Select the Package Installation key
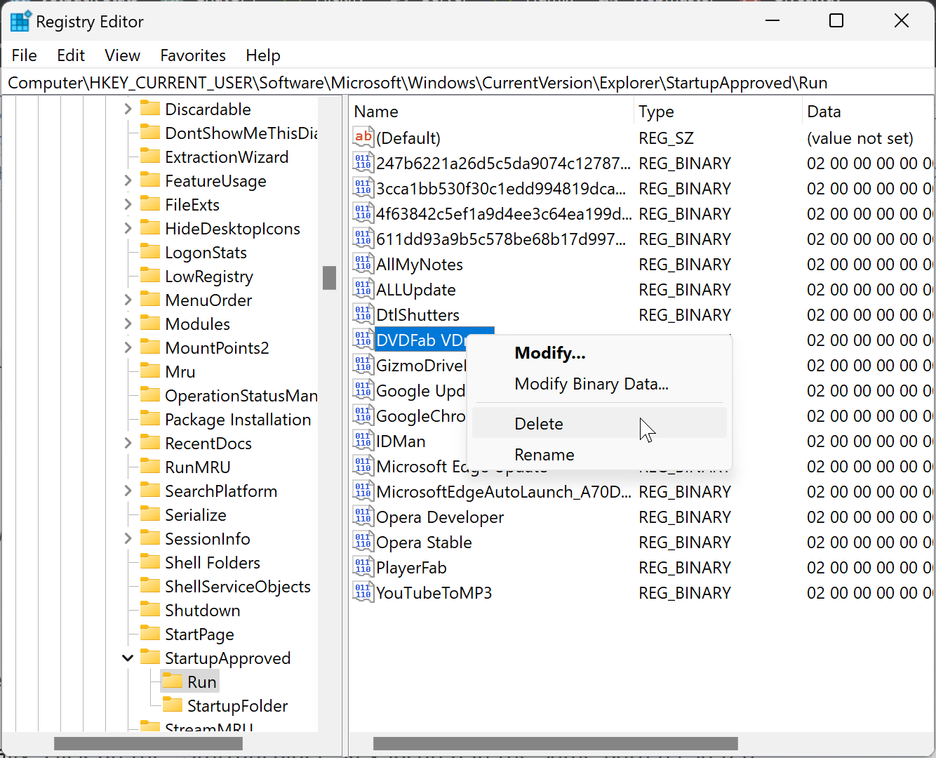Image resolution: width=936 pixels, height=758 pixels. point(238,419)
